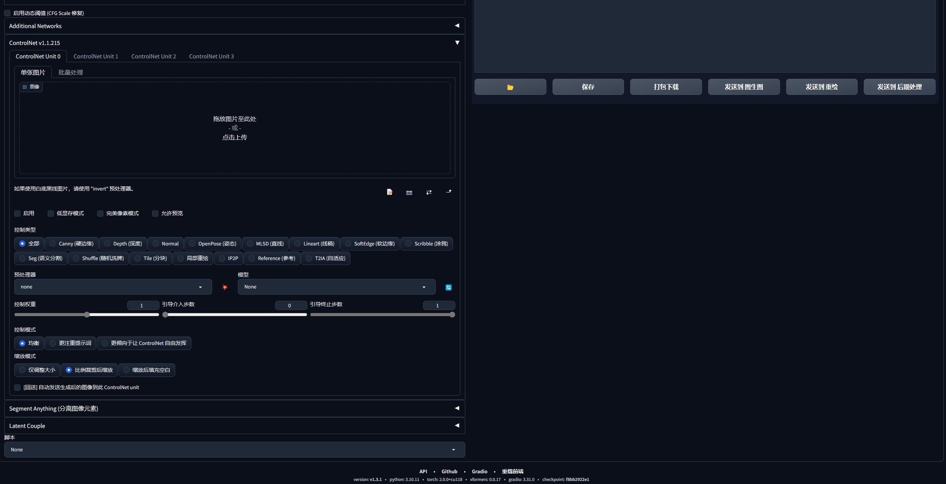The image size is (946, 484).
Task: Open the webcam camera icon
Action: (x=409, y=192)
